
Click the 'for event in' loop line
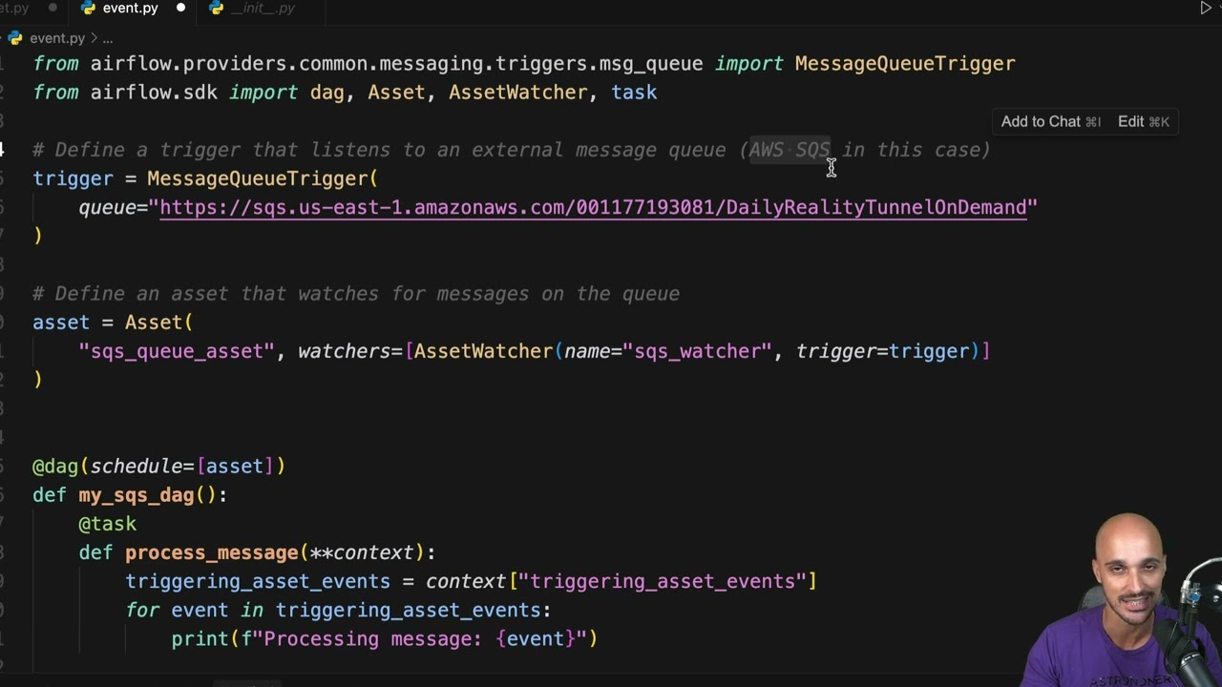click(338, 610)
